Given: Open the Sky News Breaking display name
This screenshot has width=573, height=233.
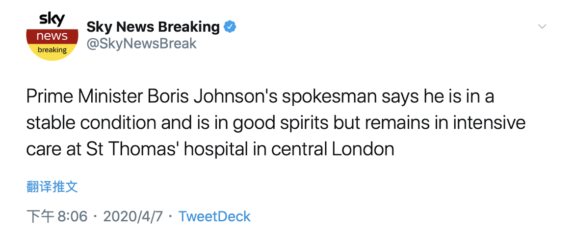Looking at the screenshot, I should [x=153, y=27].
